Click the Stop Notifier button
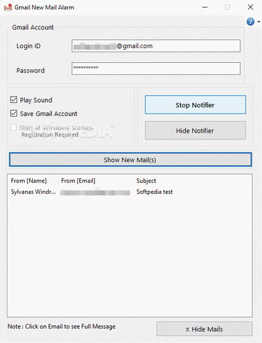Screen dimensions: 262x343 pyautogui.click(x=195, y=105)
